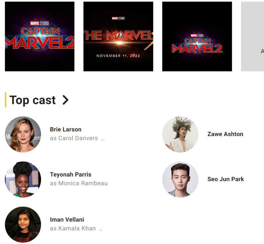The height and width of the screenshot is (244, 264).
Task: Open the third Captain Marvel 2 logo image
Action: tap(197, 37)
